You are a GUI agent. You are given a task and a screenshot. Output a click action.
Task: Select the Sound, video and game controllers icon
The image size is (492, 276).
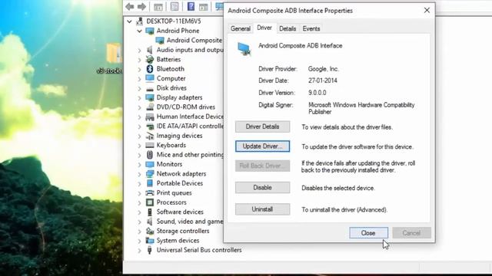(150, 222)
